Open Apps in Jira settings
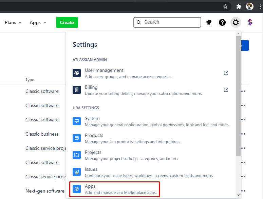 (114, 189)
